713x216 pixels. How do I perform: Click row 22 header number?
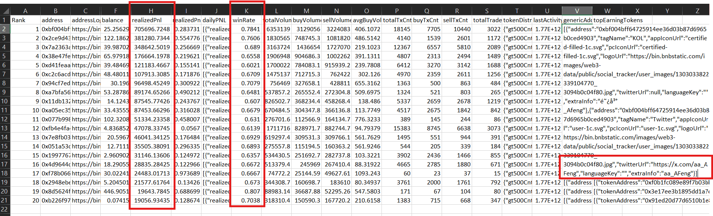pyautogui.click(x=5, y=209)
